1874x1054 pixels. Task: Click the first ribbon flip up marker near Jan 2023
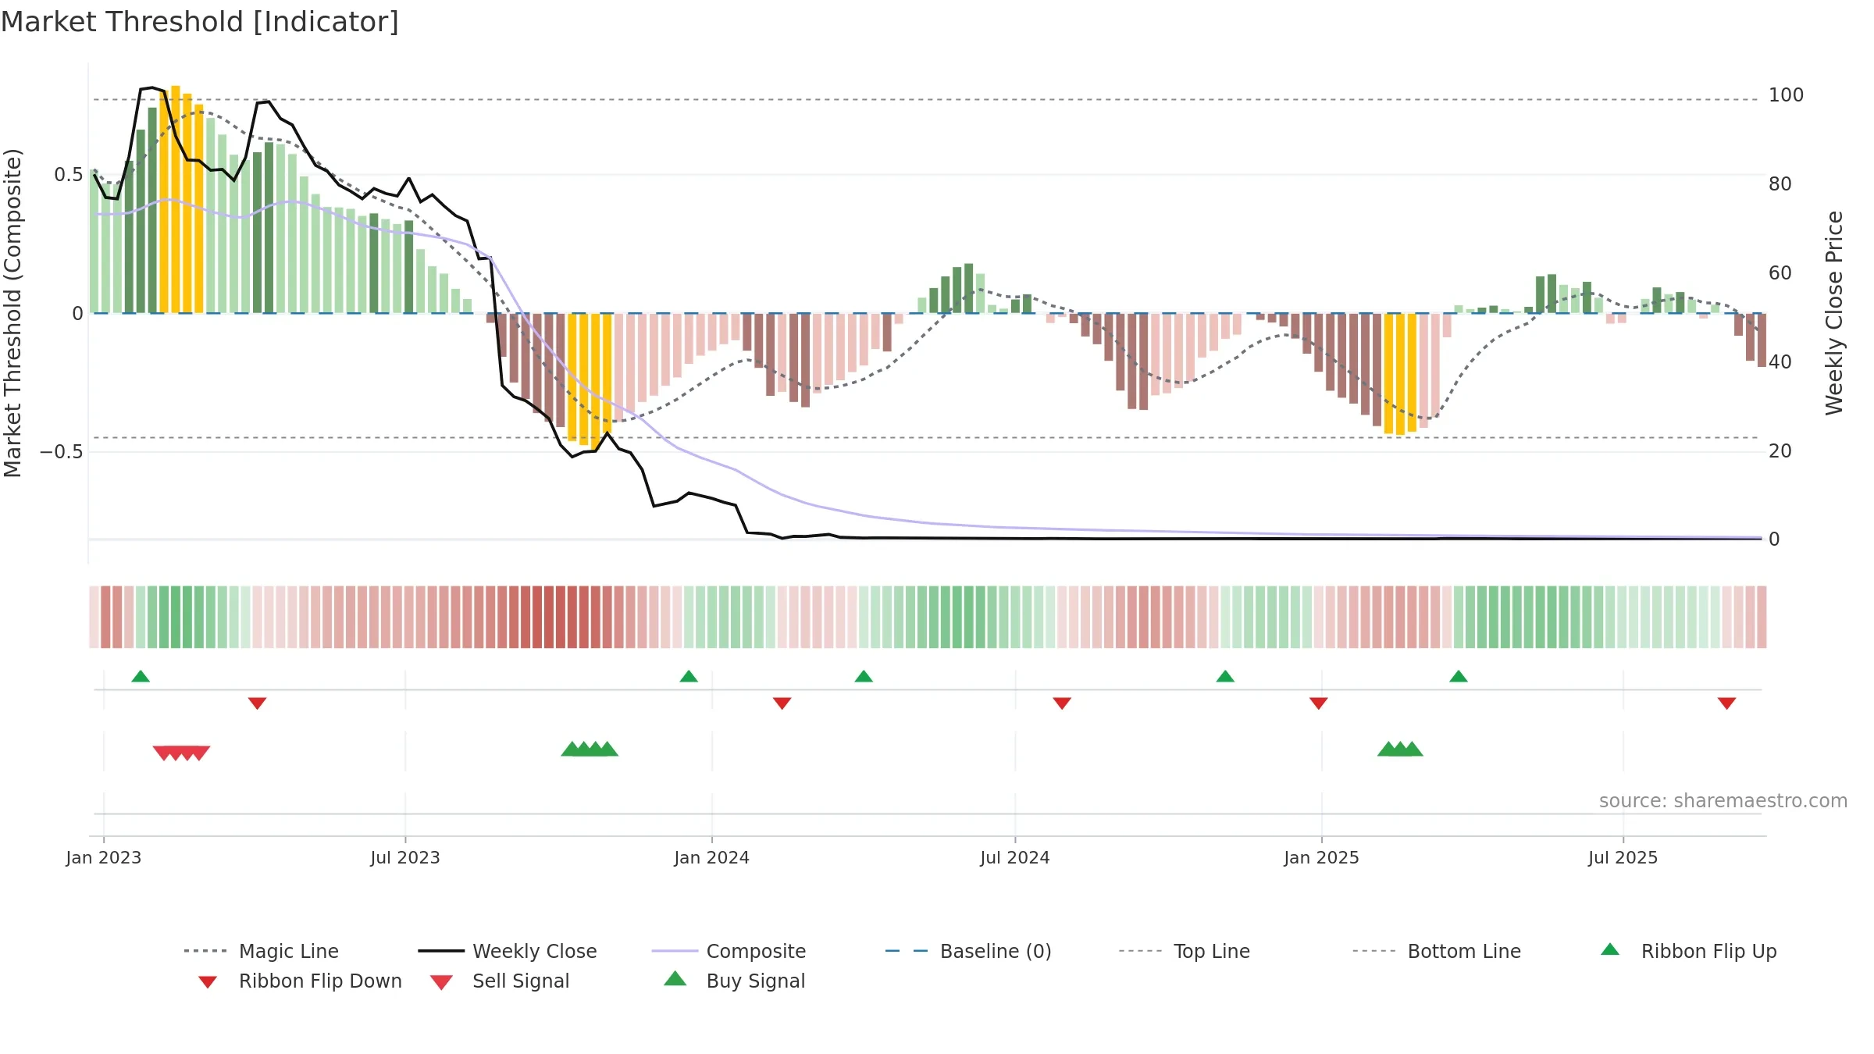point(141,676)
